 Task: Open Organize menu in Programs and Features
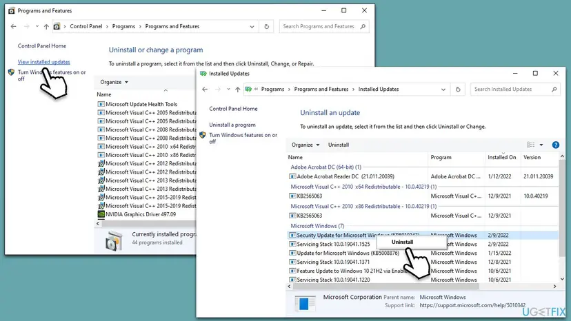tap(114, 82)
